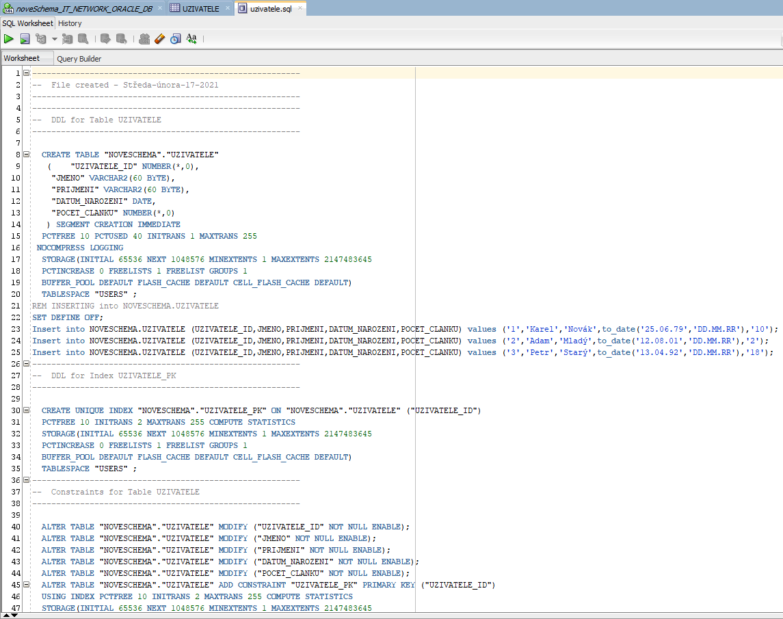Switch to the Query Builder tab
The image size is (783, 619).
click(79, 59)
